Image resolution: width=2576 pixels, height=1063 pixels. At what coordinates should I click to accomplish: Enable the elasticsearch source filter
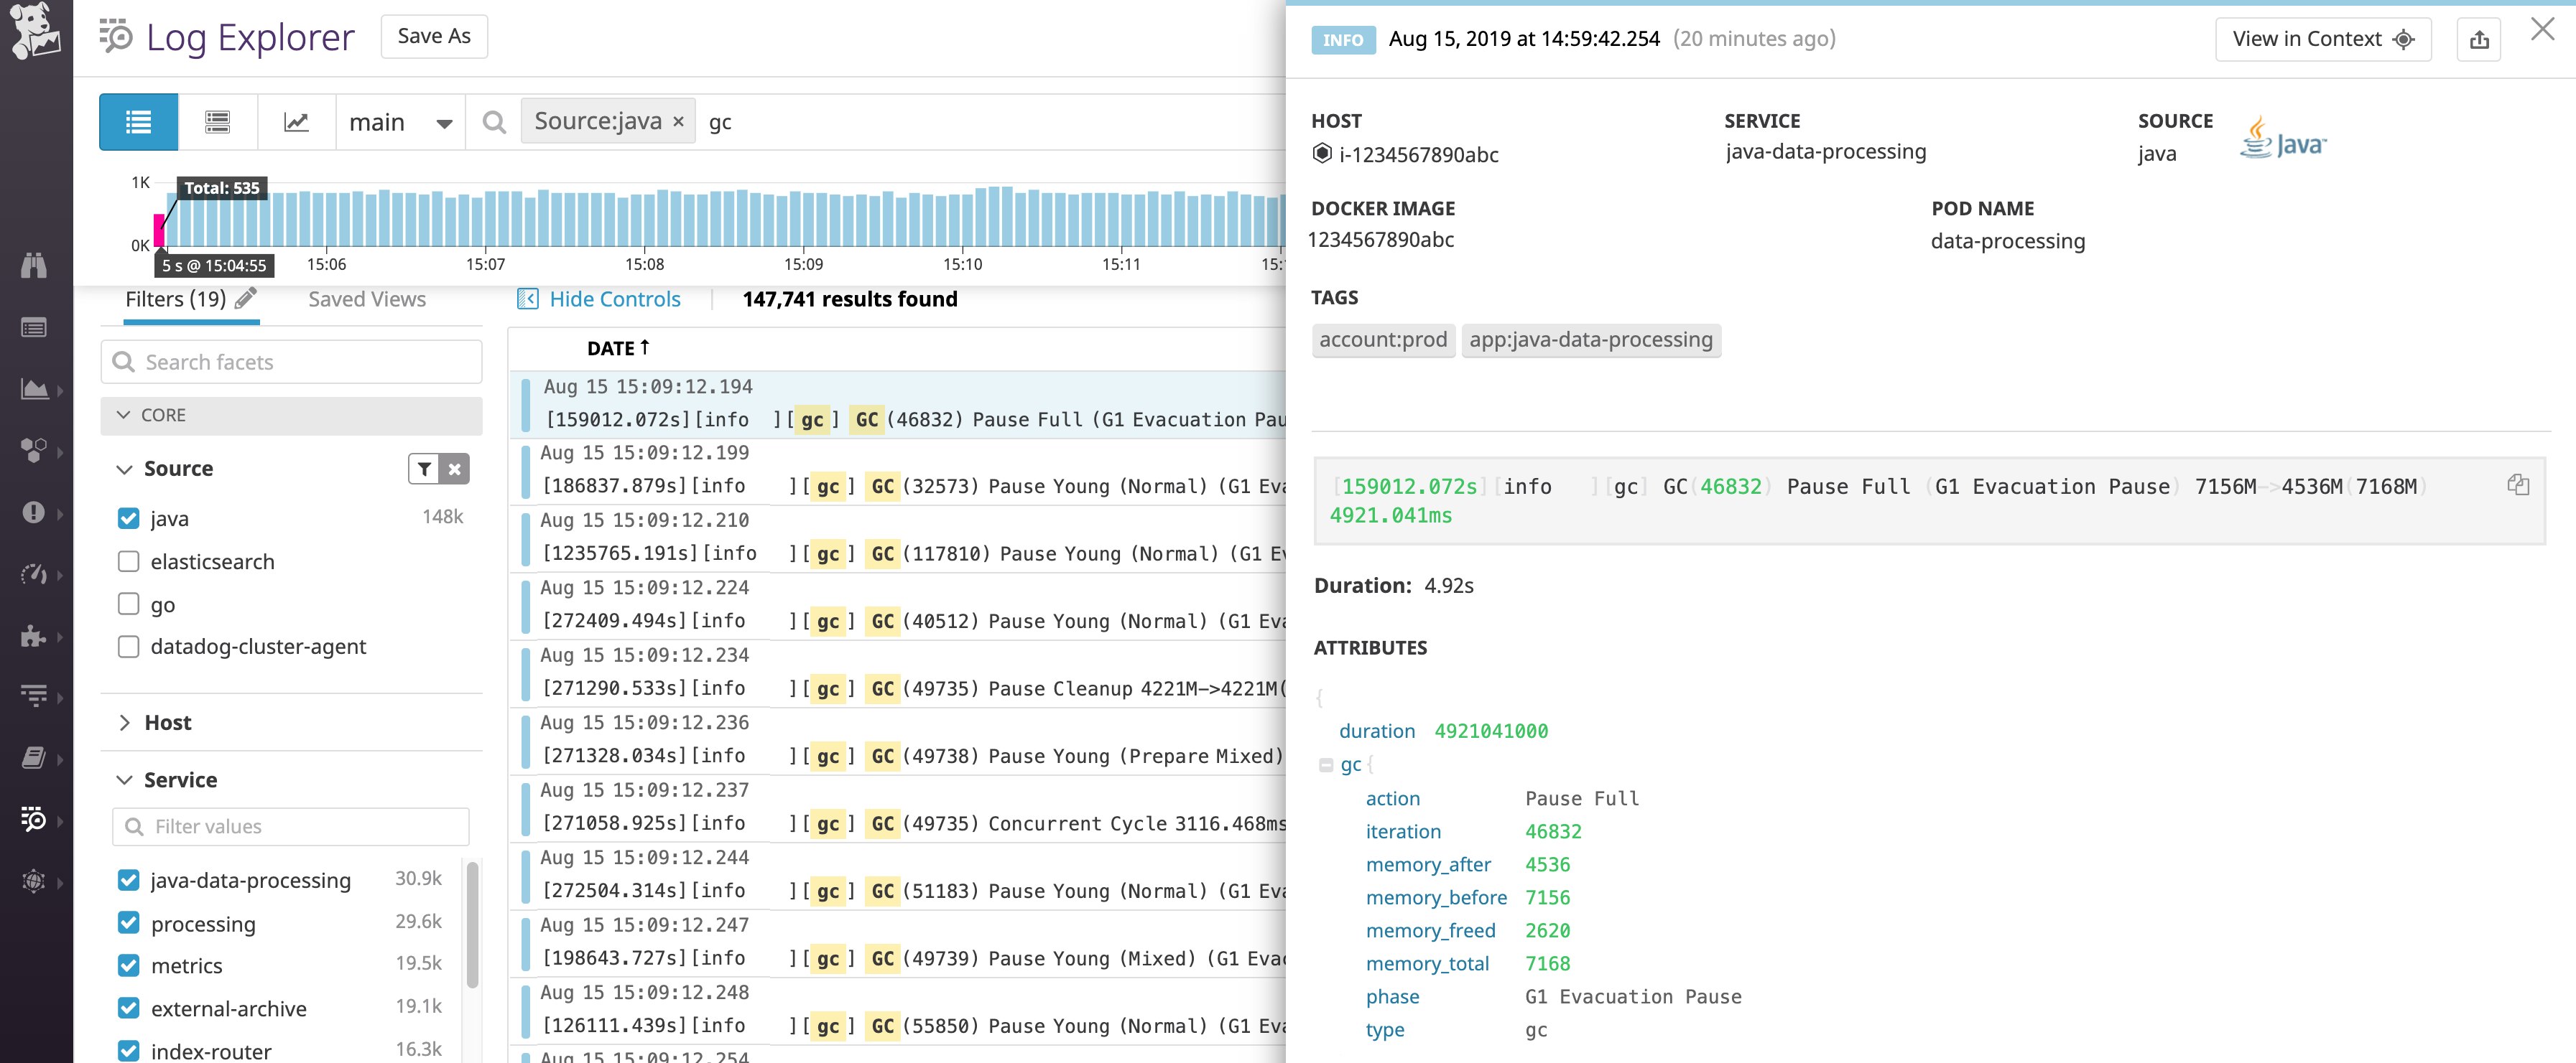(128, 561)
